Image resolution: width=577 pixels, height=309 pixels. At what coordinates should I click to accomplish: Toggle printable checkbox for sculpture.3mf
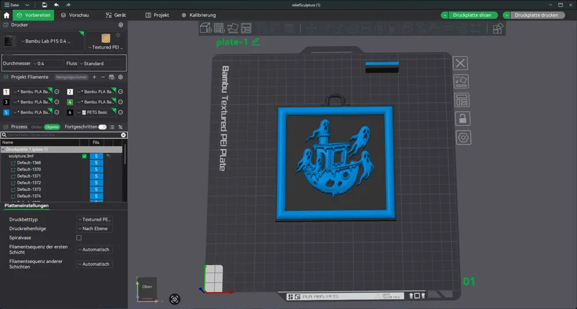[84, 156]
